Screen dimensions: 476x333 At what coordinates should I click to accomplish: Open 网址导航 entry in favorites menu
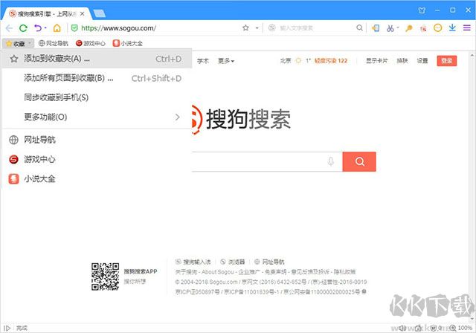coord(97,140)
